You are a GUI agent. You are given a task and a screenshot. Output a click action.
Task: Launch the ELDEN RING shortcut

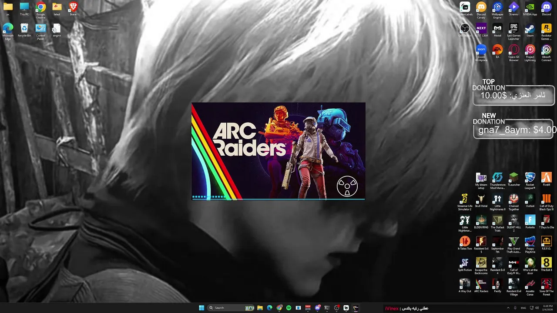pyautogui.click(x=481, y=222)
